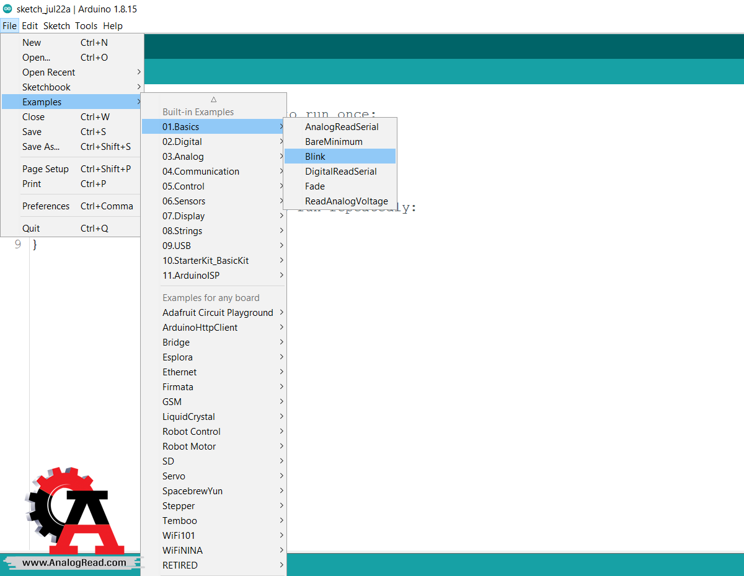Open the 11.ArduinoISP examples submenu
This screenshot has width=744, height=576.
click(x=214, y=276)
